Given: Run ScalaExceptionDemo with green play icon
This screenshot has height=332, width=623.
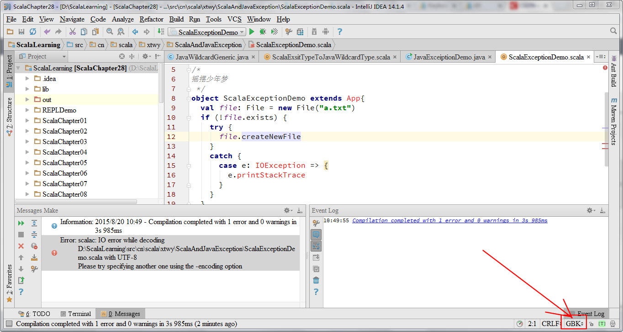Looking at the screenshot, I should [252, 32].
